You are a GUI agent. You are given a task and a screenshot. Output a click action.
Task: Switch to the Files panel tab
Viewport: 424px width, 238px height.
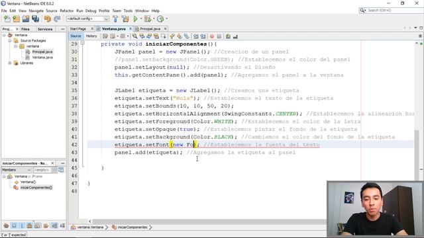[x=25, y=29]
